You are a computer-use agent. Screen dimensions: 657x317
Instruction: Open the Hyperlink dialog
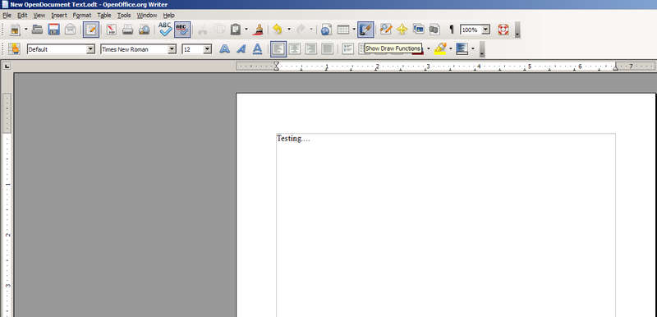[x=326, y=30]
